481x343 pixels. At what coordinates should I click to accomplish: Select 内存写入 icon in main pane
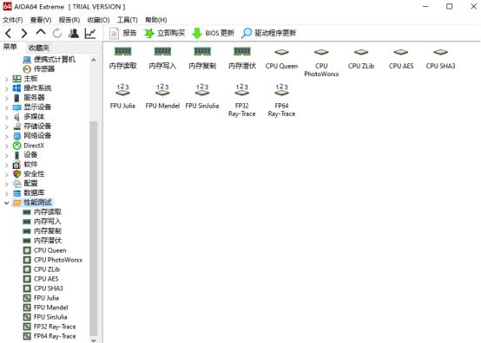click(162, 58)
